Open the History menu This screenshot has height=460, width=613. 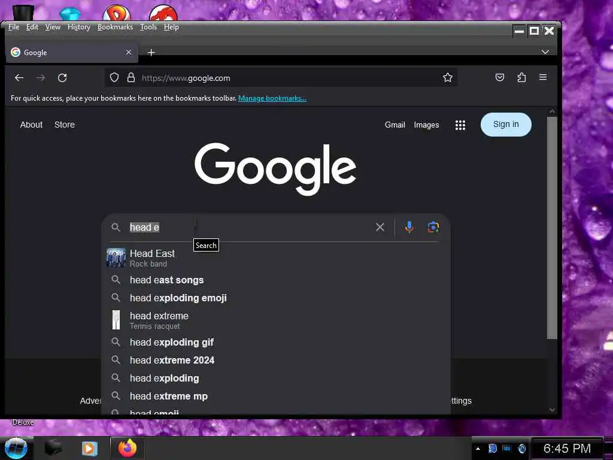click(x=79, y=27)
